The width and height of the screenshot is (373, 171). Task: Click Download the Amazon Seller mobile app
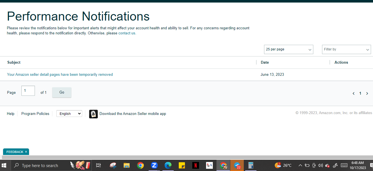point(133,114)
